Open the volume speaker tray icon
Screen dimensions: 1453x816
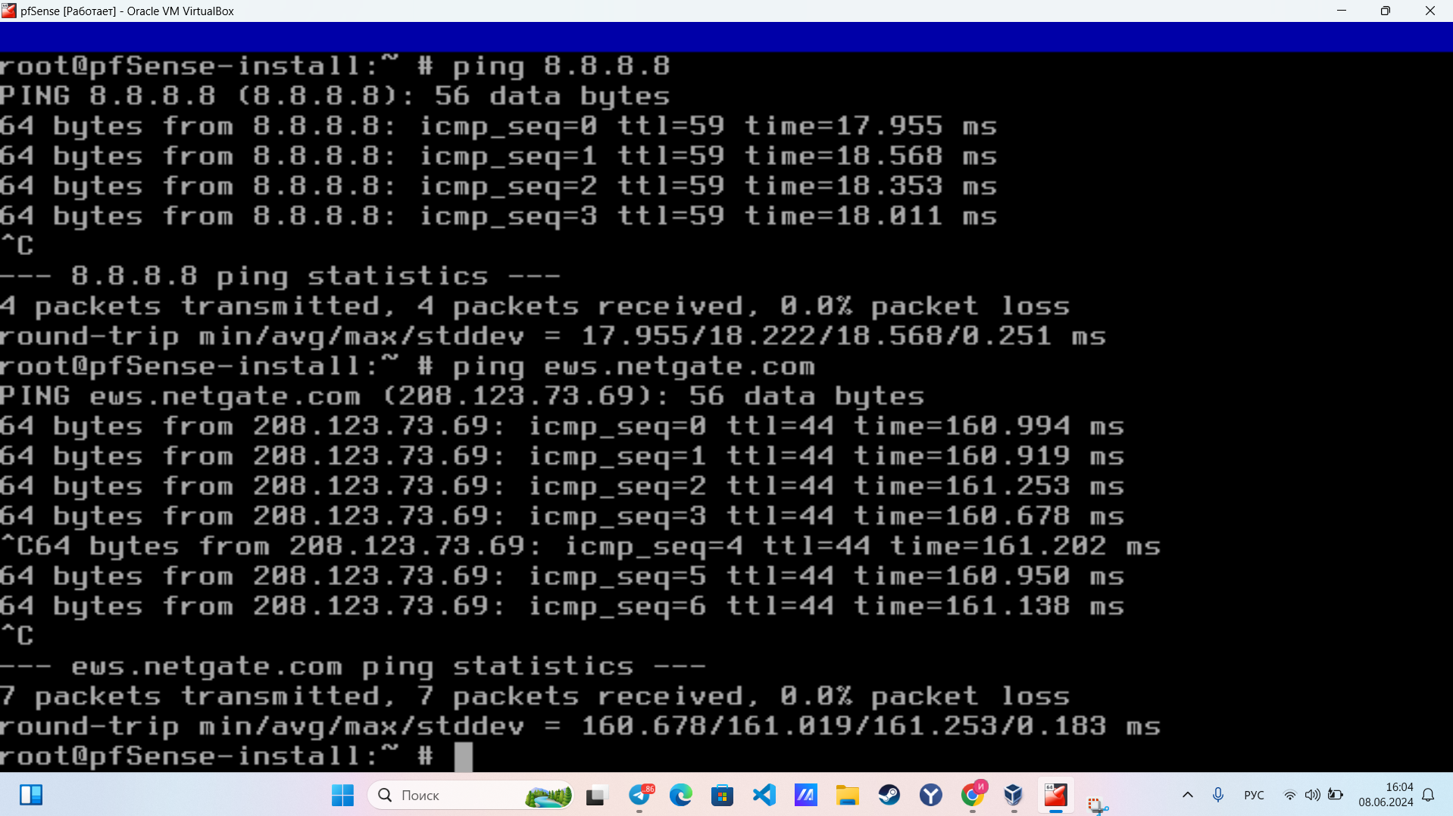click(x=1313, y=795)
